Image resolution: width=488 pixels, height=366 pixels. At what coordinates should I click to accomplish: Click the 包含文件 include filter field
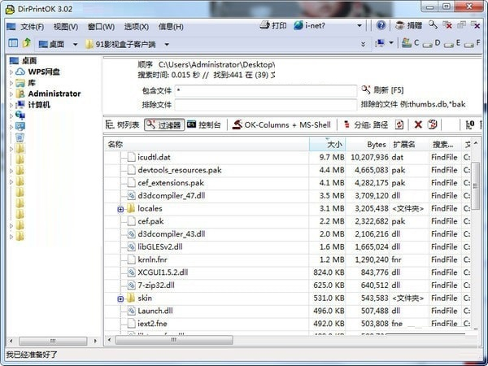click(x=265, y=90)
